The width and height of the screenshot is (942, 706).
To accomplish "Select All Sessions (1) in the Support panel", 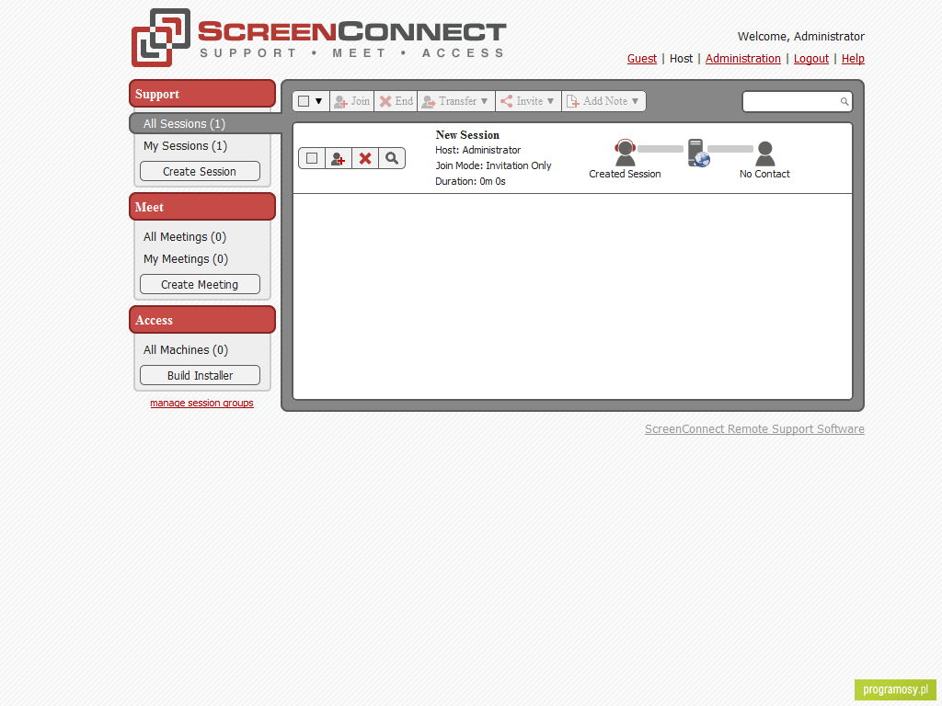I will pos(205,124).
